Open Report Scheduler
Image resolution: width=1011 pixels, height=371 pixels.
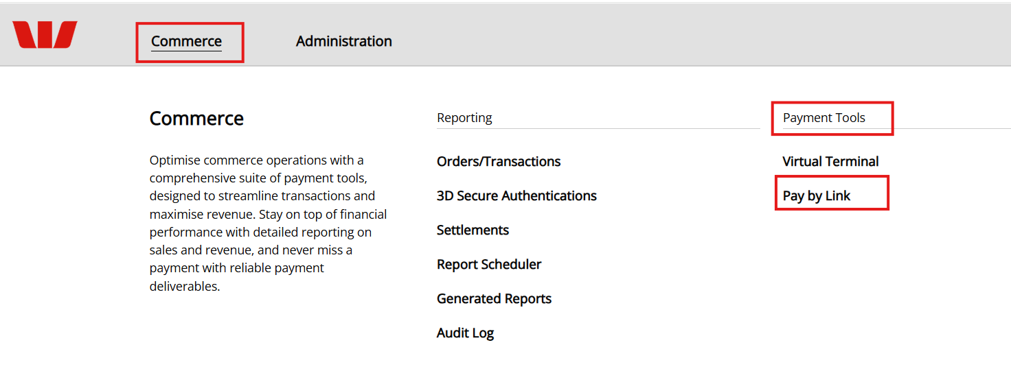point(489,264)
